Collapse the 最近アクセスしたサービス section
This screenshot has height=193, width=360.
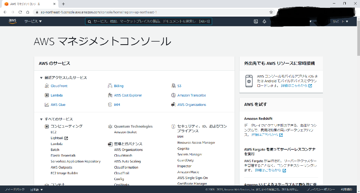tap(41, 78)
